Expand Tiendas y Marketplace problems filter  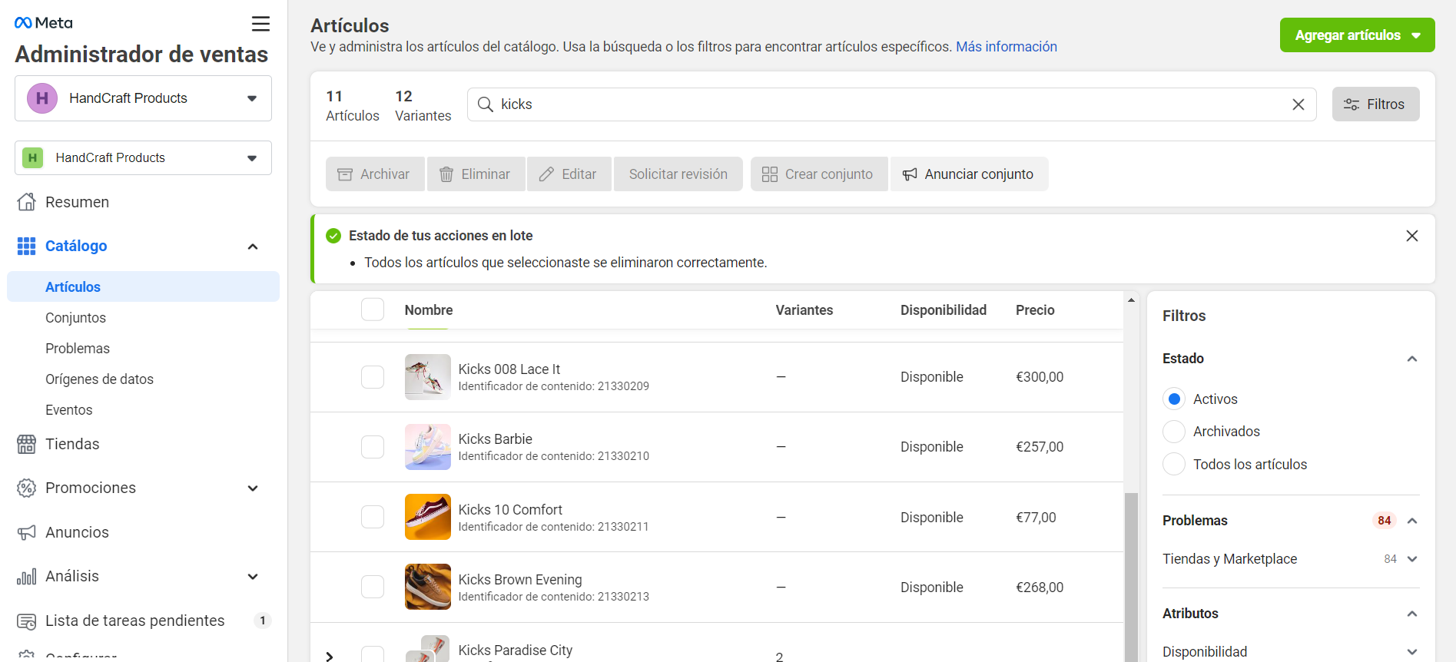pos(1411,559)
